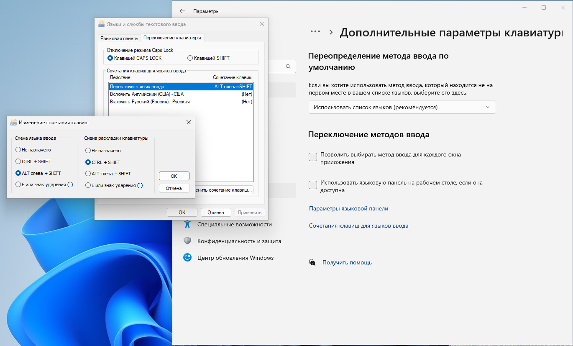
Task: Enable Использовать языковую панель на рабочем столе
Action: tap(312, 185)
